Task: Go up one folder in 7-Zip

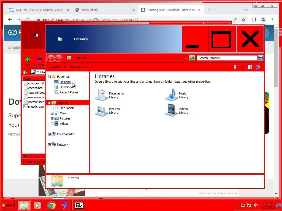Action: (25, 72)
